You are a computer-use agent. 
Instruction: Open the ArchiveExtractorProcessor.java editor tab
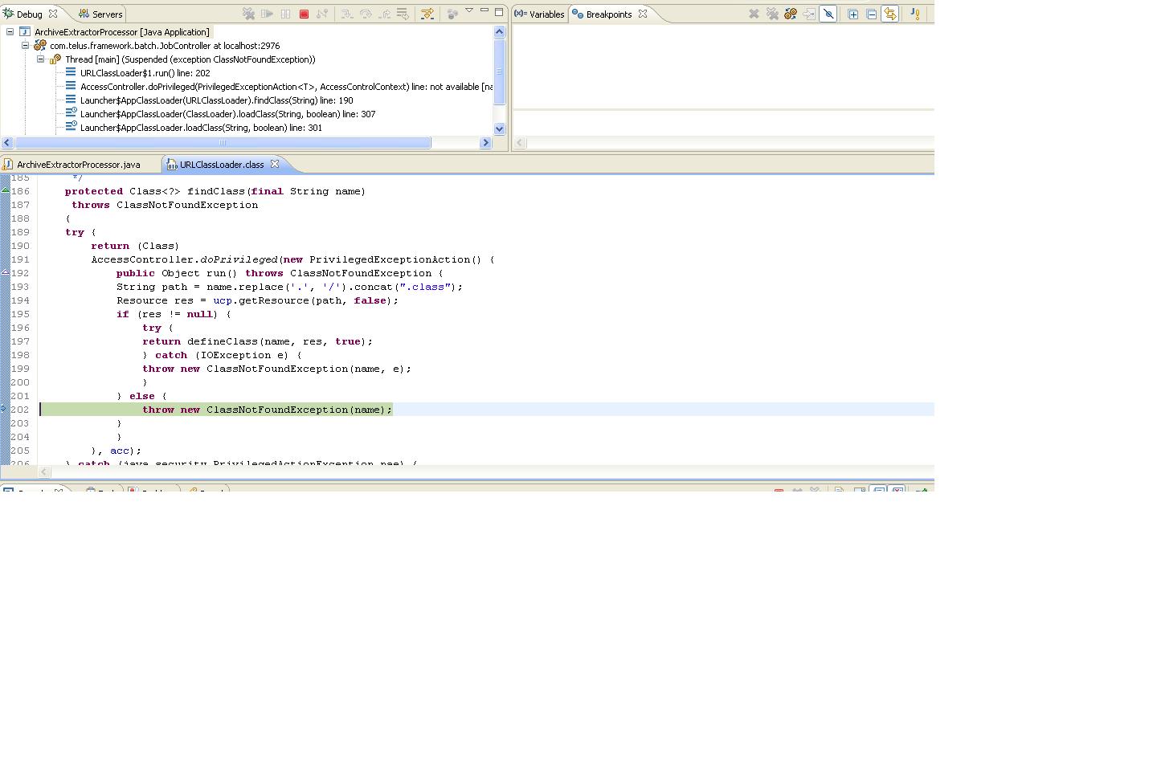78,165
